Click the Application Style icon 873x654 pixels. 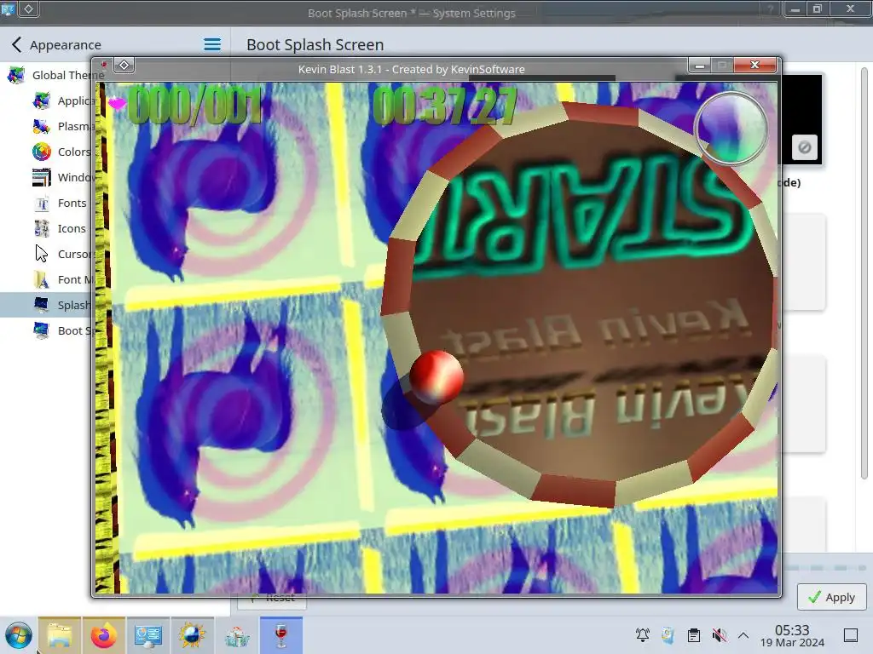pos(42,100)
